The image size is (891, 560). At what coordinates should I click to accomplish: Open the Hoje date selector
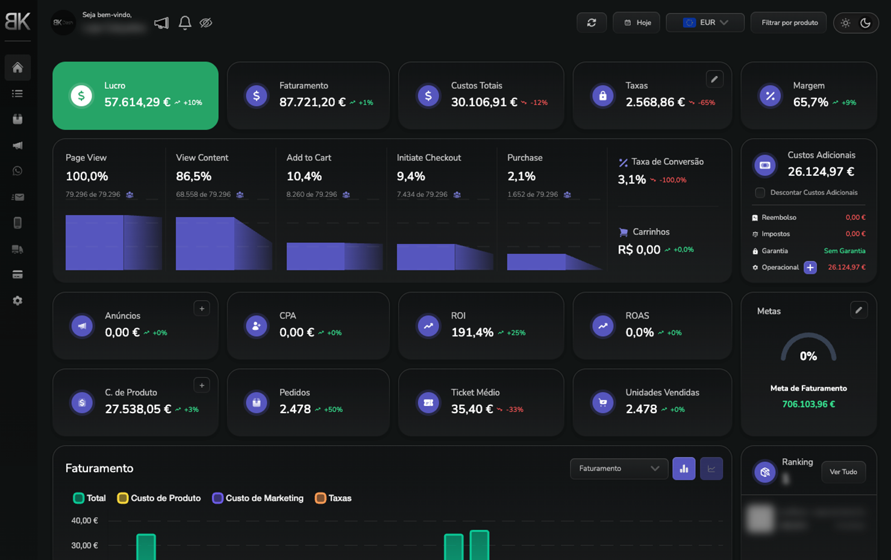[x=637, y=23]
